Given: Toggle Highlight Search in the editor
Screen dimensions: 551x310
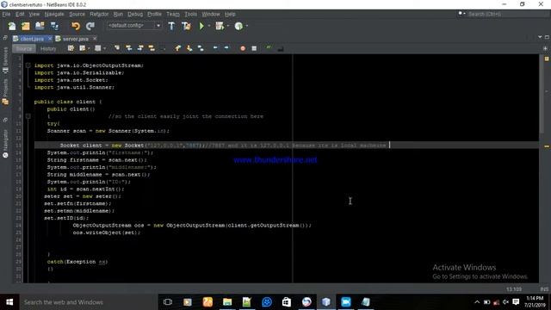Looking at the screenshot, I should (x=152, y=48).
